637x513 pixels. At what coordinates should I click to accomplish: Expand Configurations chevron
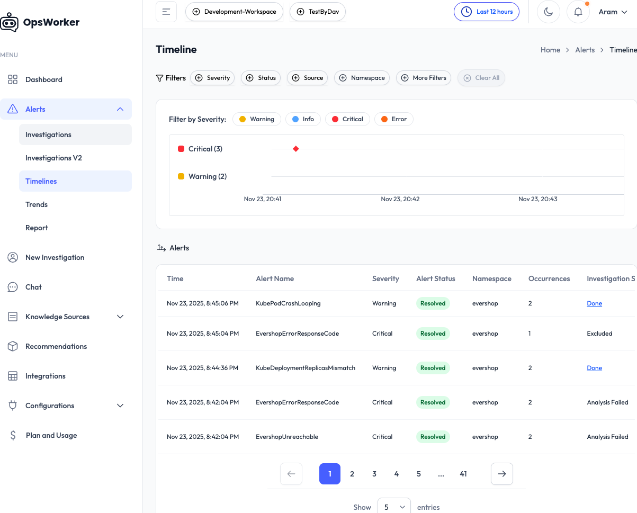point(120,406)
